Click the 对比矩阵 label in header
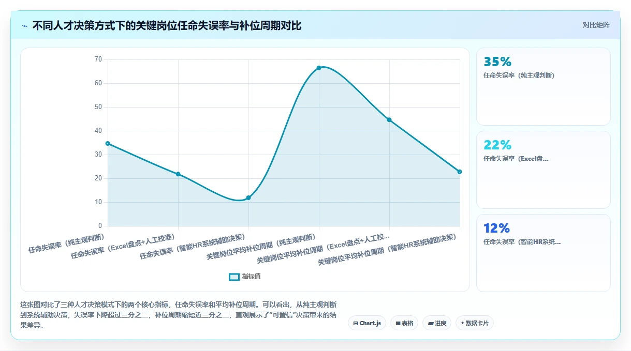631x351 pixels. click(596, 25)
